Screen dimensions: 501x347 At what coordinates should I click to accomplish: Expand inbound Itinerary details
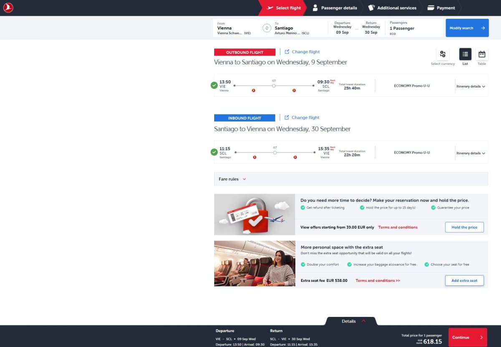coord(471,153)
